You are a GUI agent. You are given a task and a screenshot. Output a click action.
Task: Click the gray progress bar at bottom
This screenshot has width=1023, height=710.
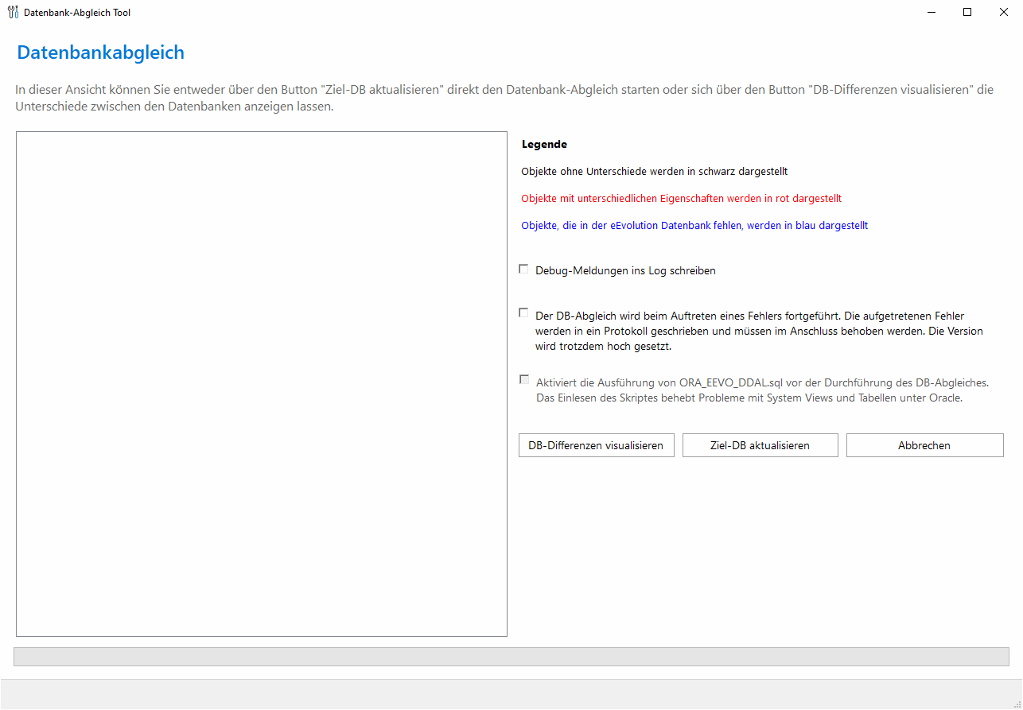click(511, 657)
